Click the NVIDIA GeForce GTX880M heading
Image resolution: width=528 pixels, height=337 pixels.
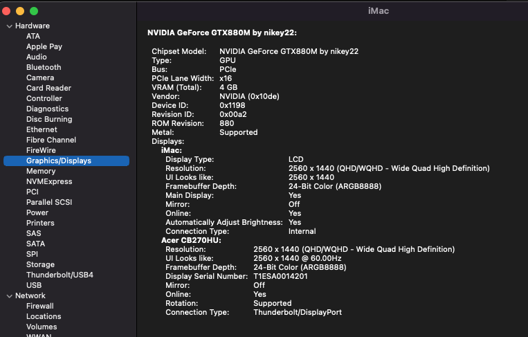222,33
